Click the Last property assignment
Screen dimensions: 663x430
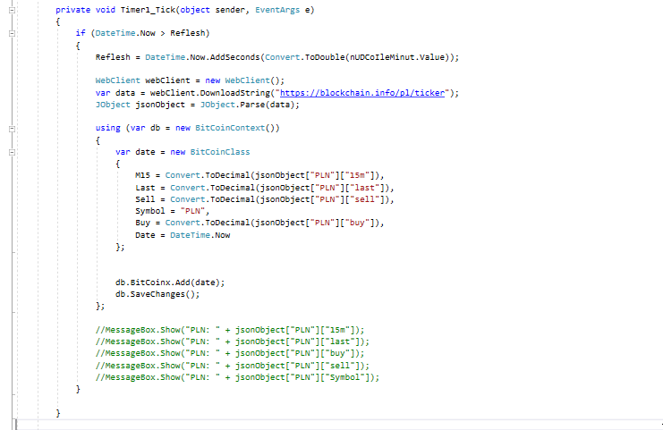(x=265, y=188)
